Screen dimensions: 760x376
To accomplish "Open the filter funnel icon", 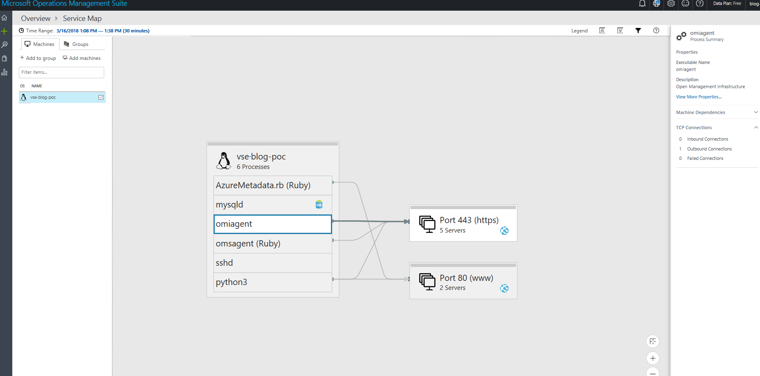I will [638, 30].
